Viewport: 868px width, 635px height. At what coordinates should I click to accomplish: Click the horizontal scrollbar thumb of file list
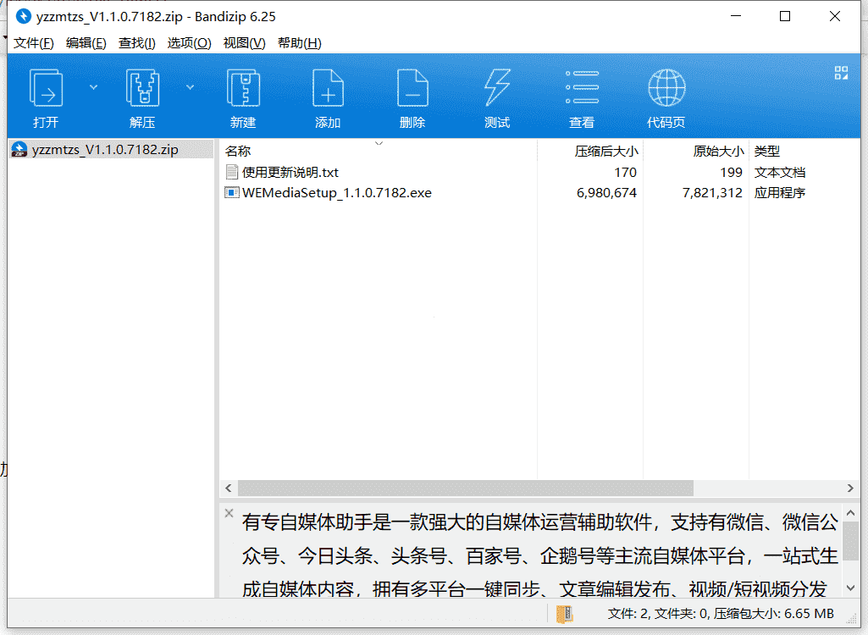pos(466,488)
